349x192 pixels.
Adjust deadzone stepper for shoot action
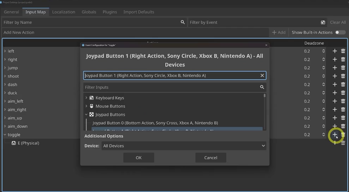coord(324,76)
